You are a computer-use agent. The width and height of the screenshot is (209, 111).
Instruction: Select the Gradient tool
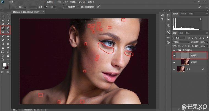pos(3,44)
